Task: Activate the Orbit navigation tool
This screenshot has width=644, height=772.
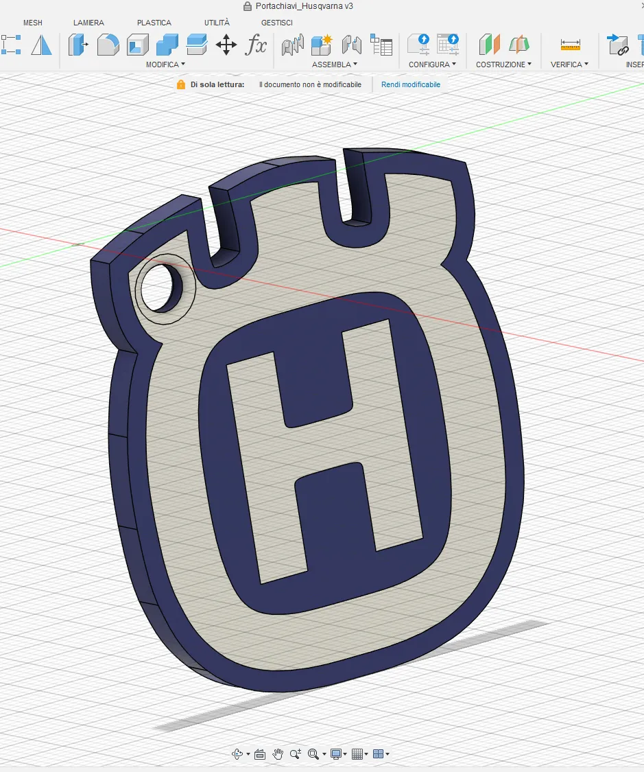Action: (x=237, y=753)
